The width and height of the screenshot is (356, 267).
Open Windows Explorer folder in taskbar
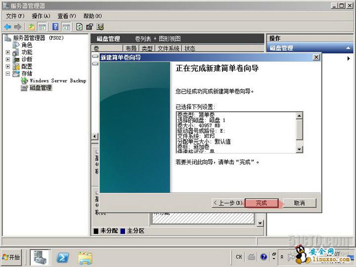pos(85,257)
